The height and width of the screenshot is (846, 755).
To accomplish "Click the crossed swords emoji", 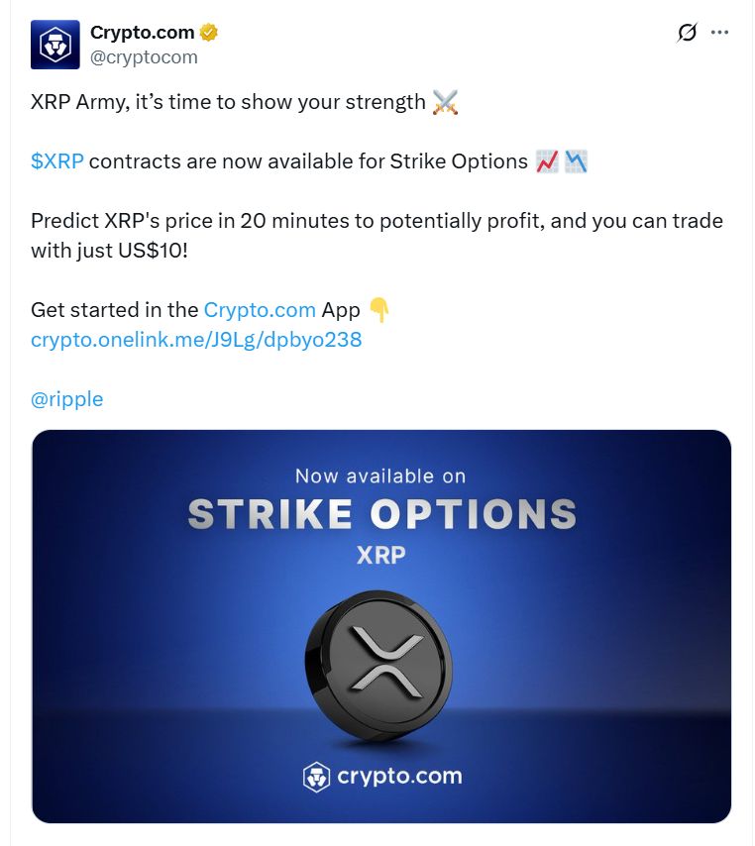I will pos(445,102).
